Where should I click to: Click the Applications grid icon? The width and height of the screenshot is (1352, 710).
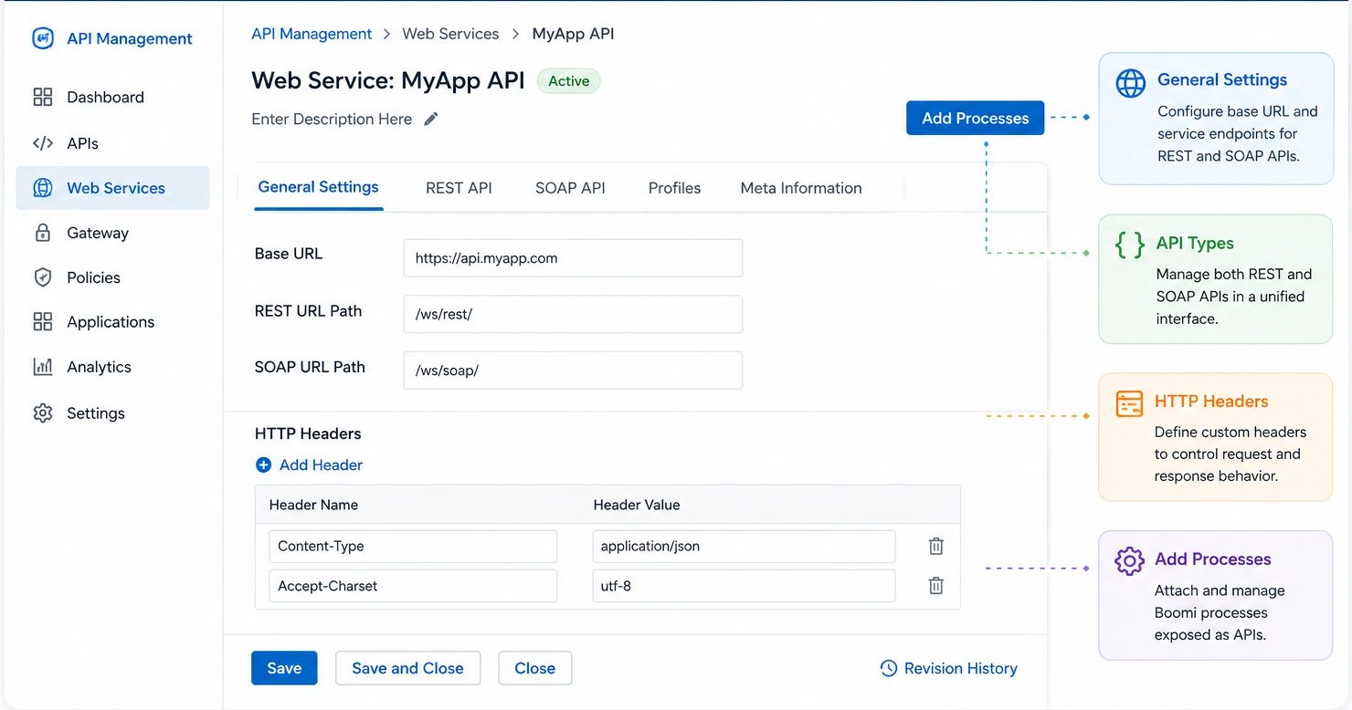pos(43,321)
